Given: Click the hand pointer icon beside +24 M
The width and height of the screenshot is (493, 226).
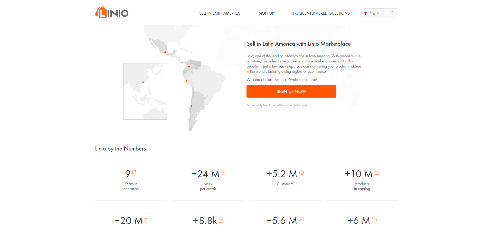Looking at the screenshot, I should tap(223, 173).
